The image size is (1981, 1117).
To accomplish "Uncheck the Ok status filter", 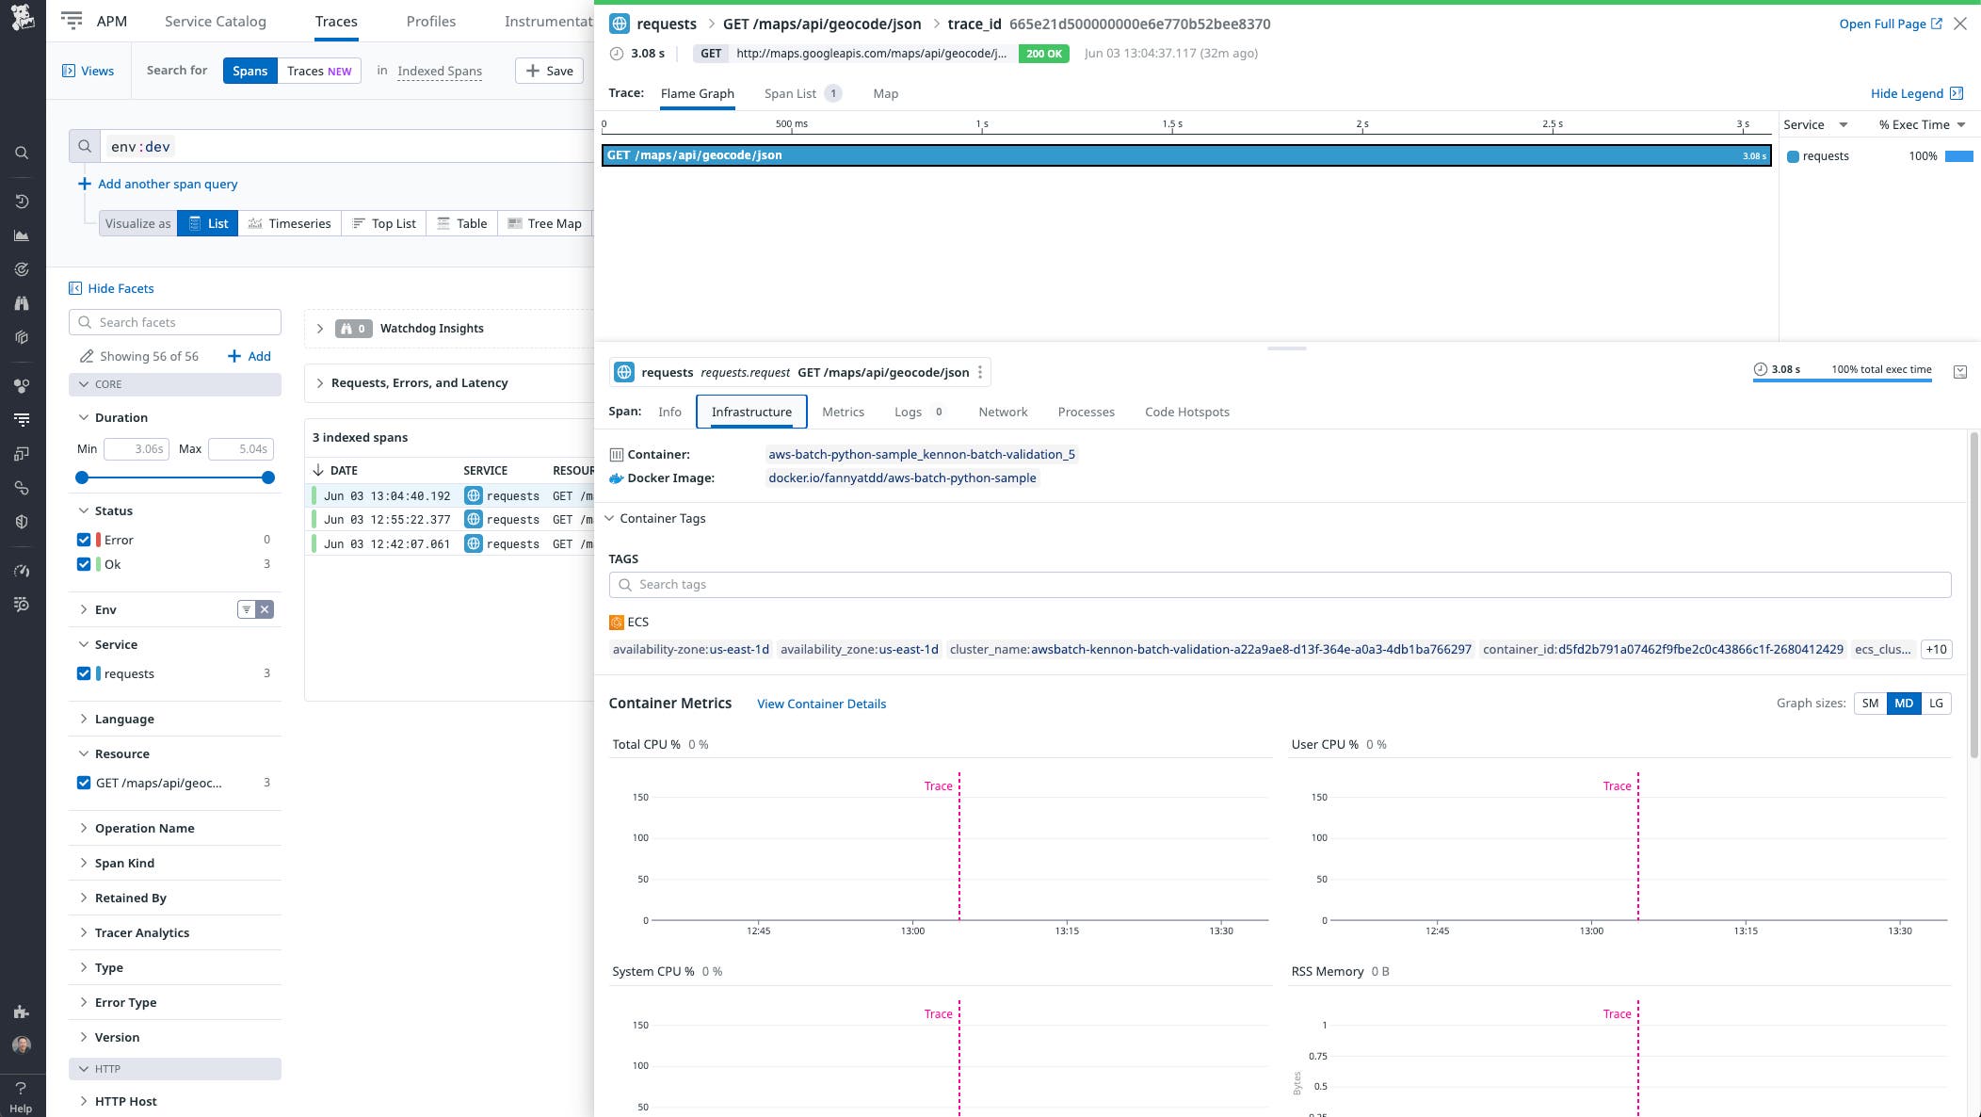I will pos(84,563).
